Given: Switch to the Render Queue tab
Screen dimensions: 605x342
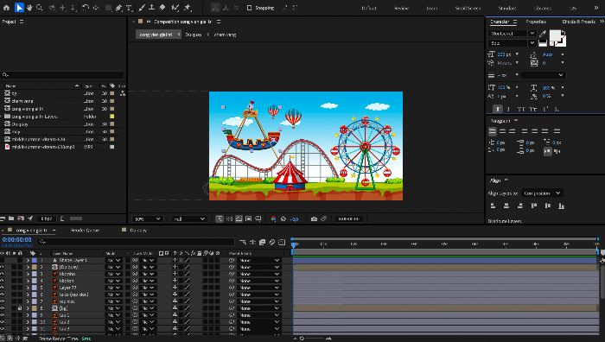Looking at the screenshot, I should 86,231.
